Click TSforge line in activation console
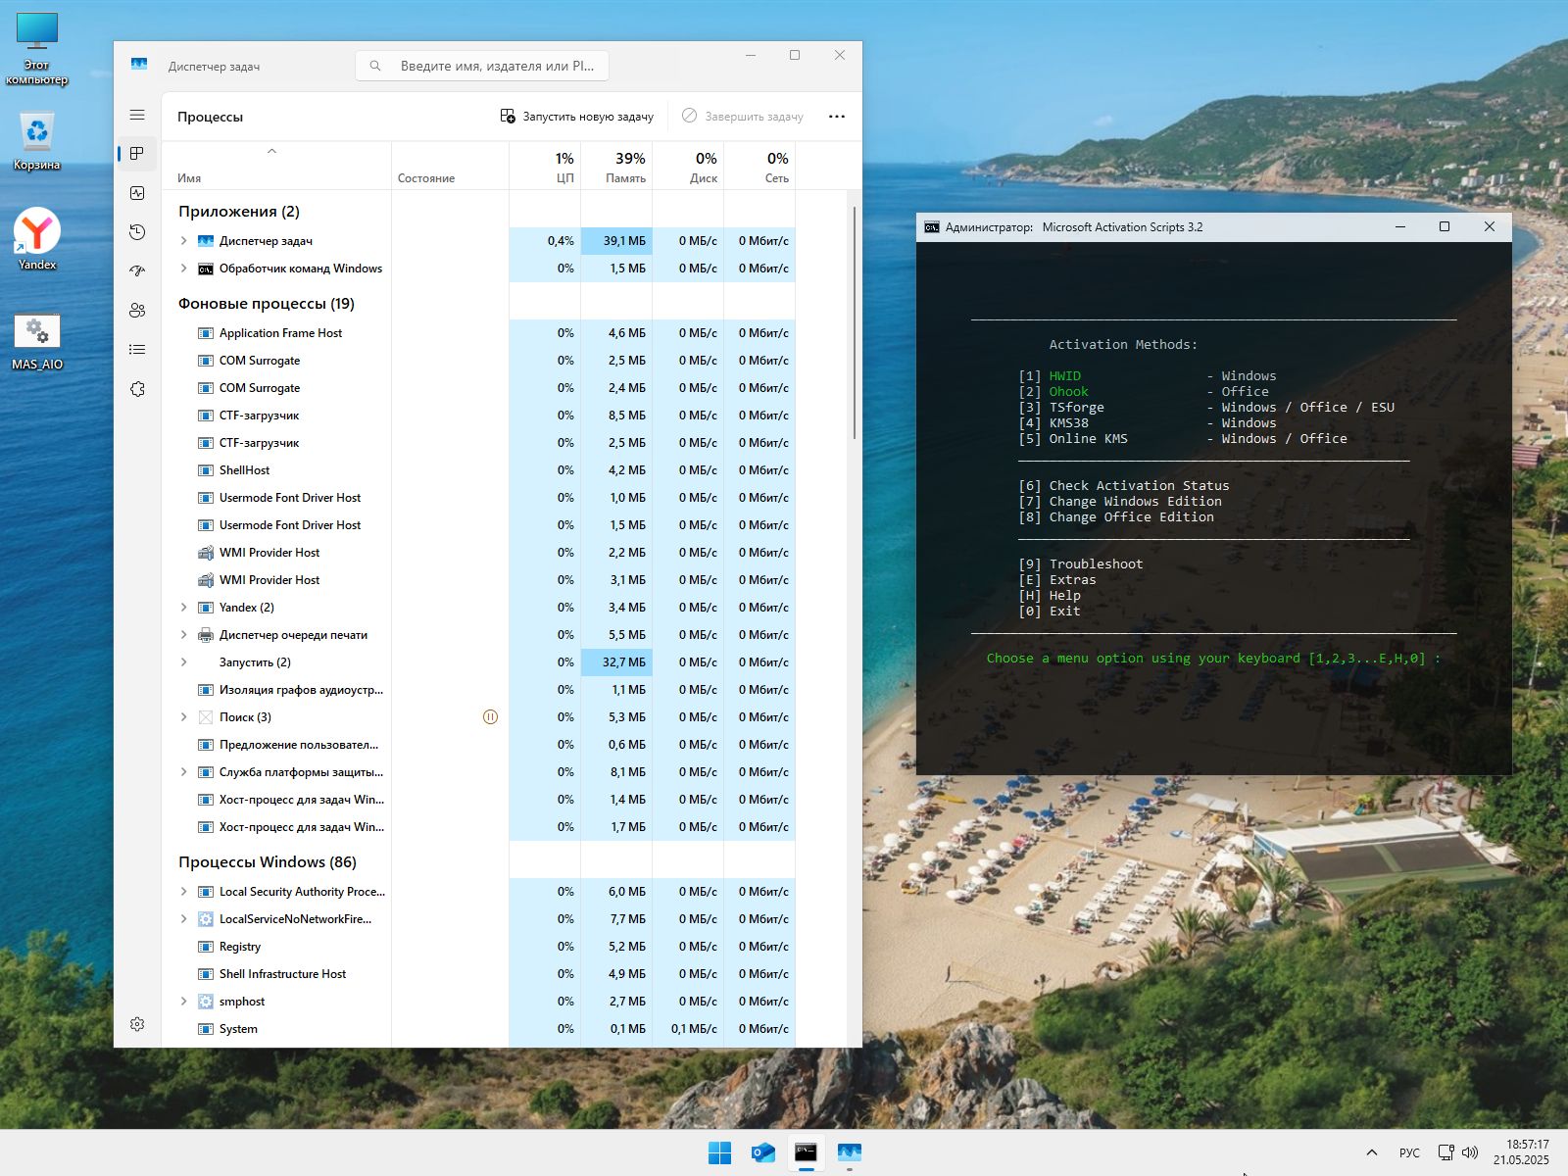This screenshot has width=1568, height=1176. tap(1206, 408)
